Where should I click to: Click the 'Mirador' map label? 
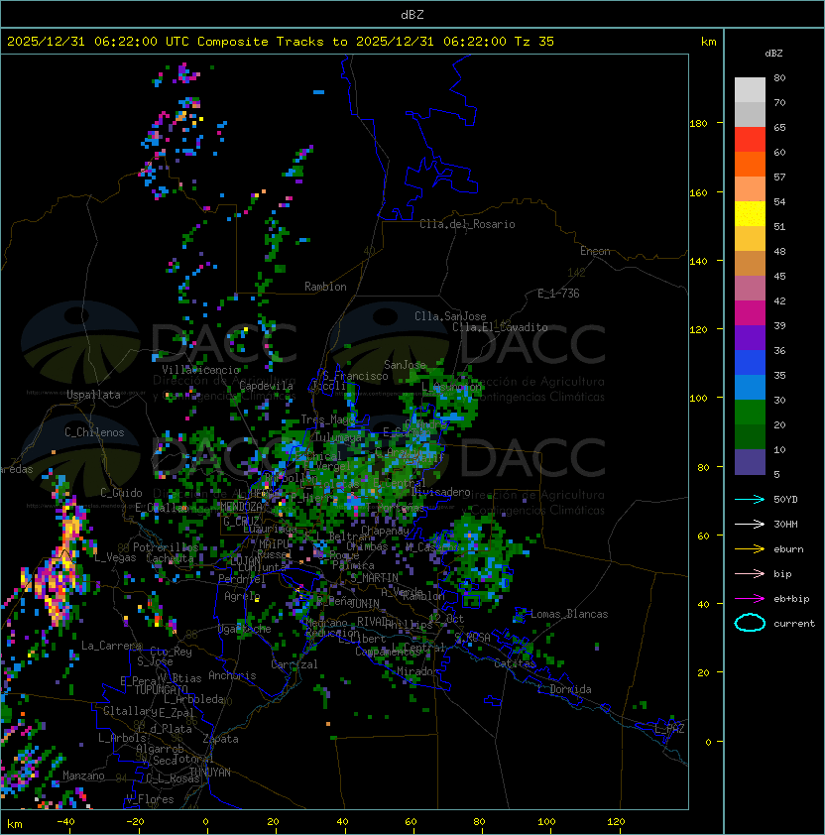tap(417, 671)
